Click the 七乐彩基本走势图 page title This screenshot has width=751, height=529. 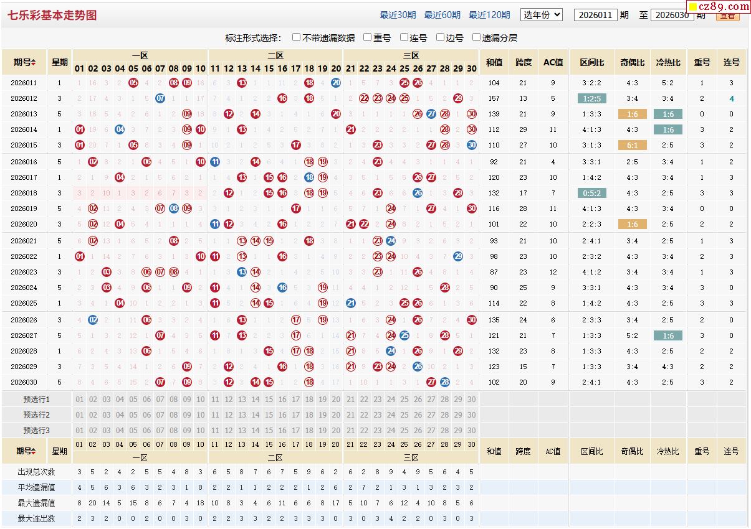pyautogui.click(x=52, y=15)
